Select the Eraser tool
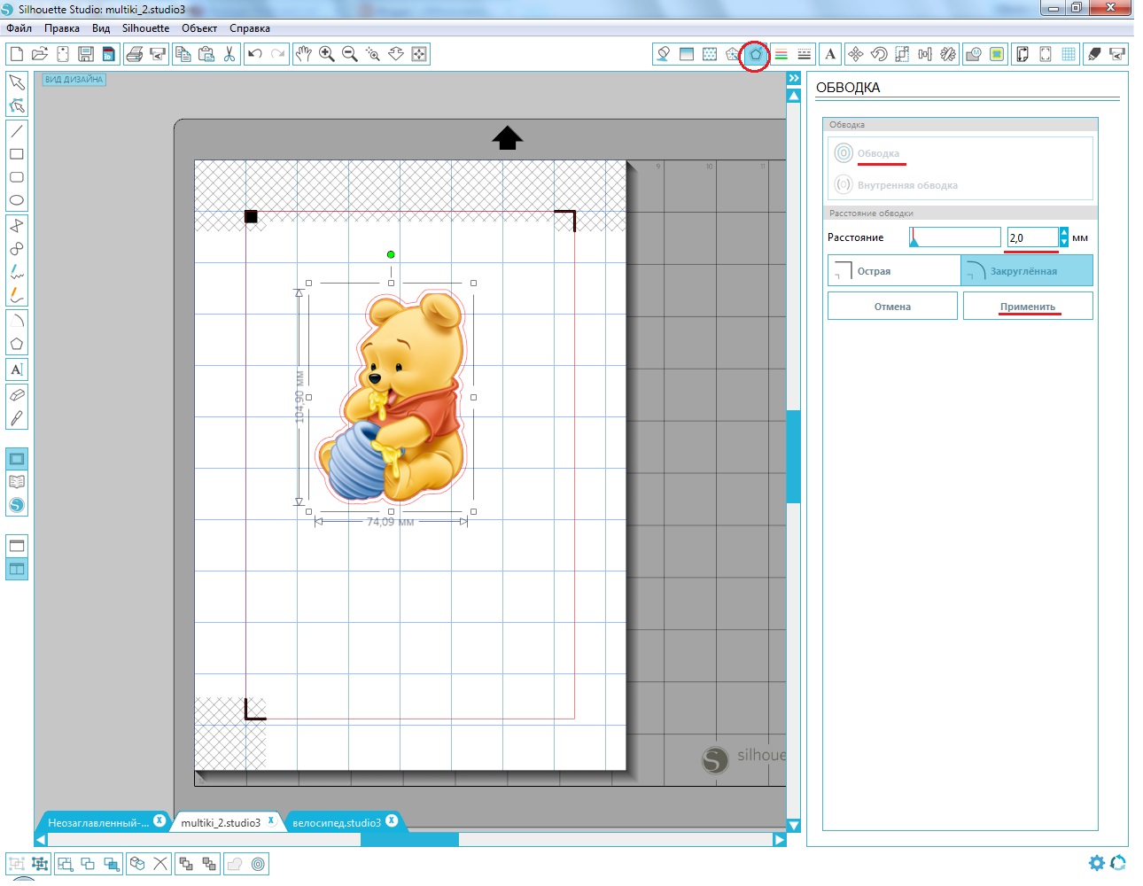Screen dimensions: 1143x886 16,395
